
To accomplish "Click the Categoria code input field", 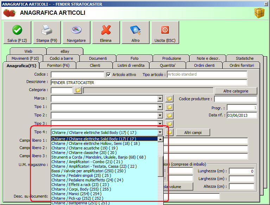I will [x=62, y=90].
